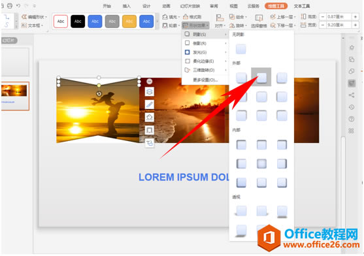Click the yellow adjustment handle on selected shape
Screen dimensions: 364x256
click(99, 86)
